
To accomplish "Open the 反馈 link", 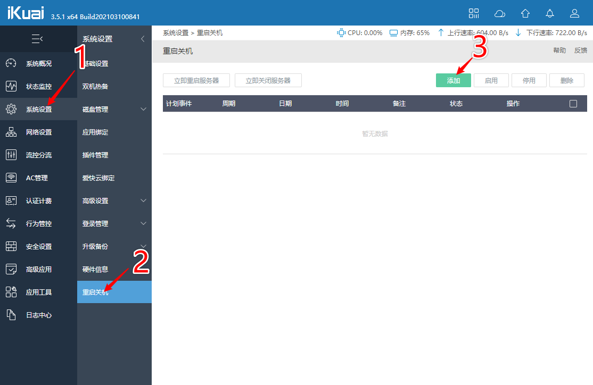I will [x=581, y=51].
